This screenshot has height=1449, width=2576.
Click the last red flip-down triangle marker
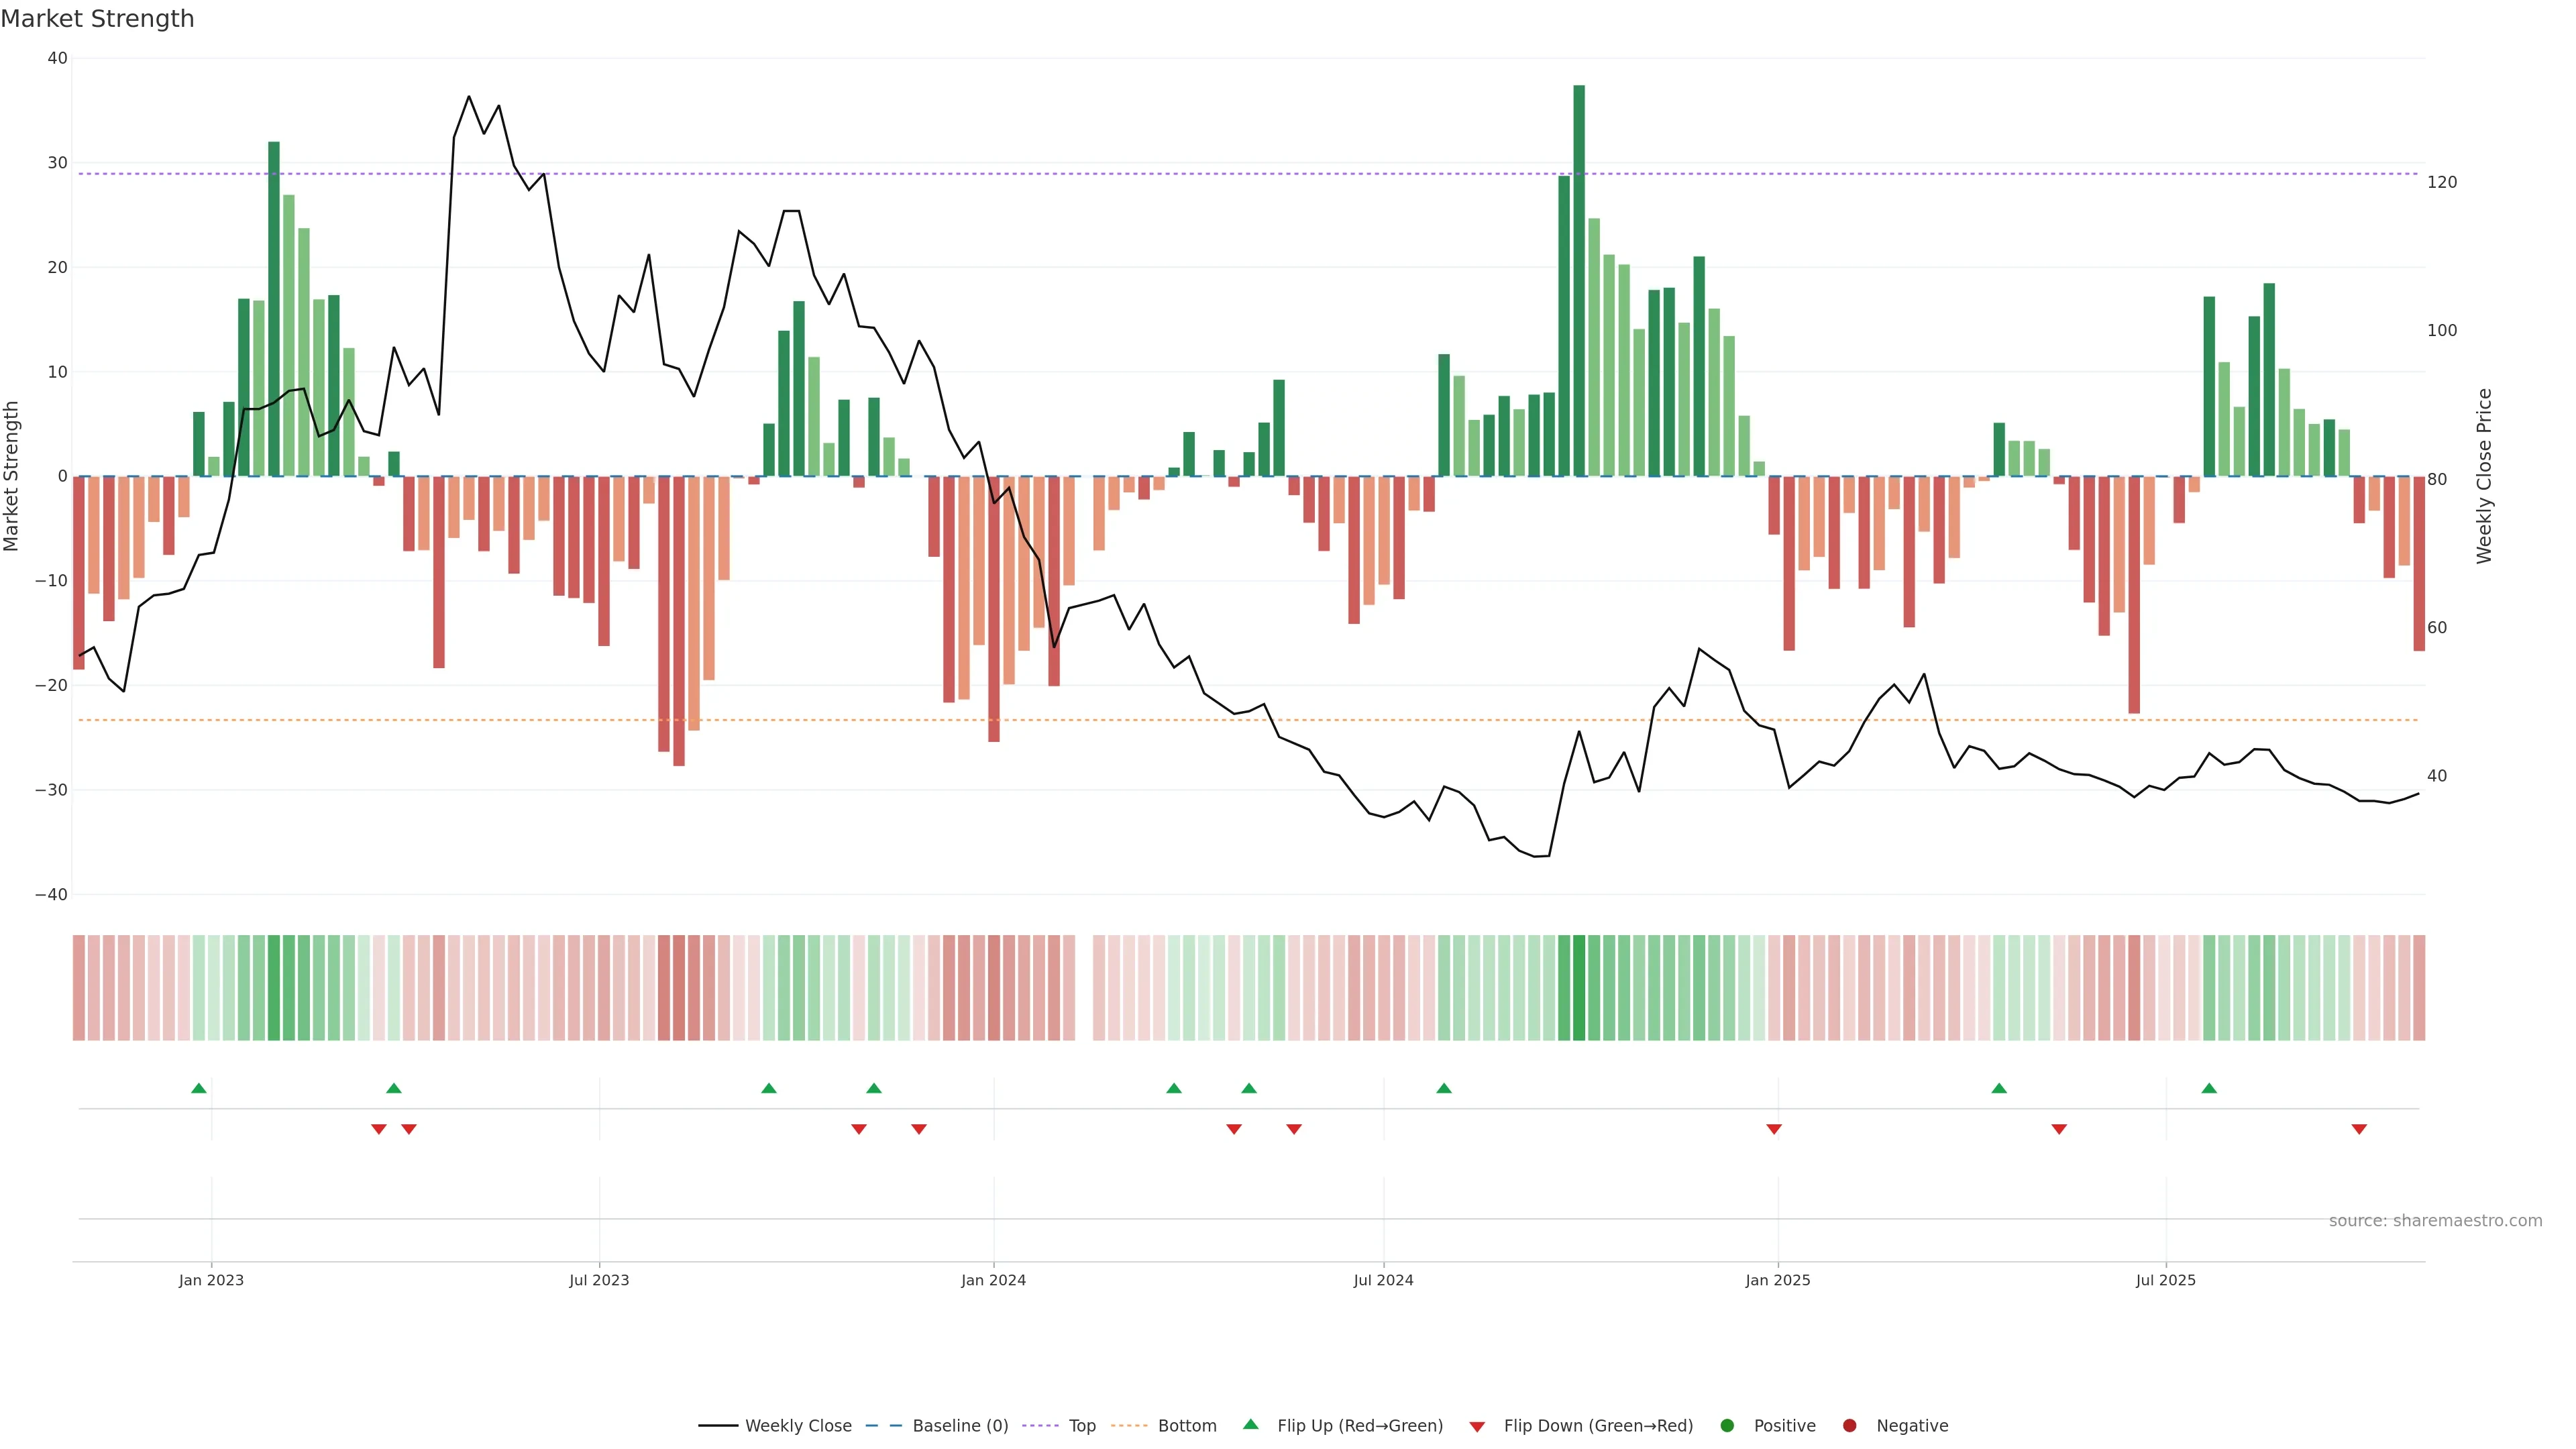(x=2359, y=1129)
